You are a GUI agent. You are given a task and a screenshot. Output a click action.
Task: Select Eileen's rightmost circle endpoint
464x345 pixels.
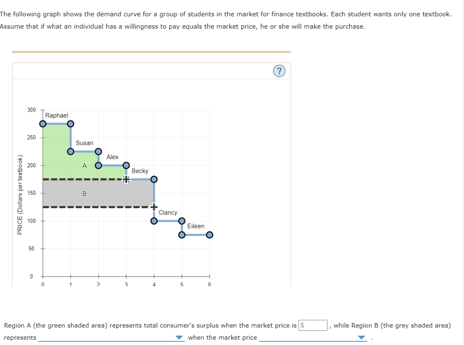click(209, 234)
